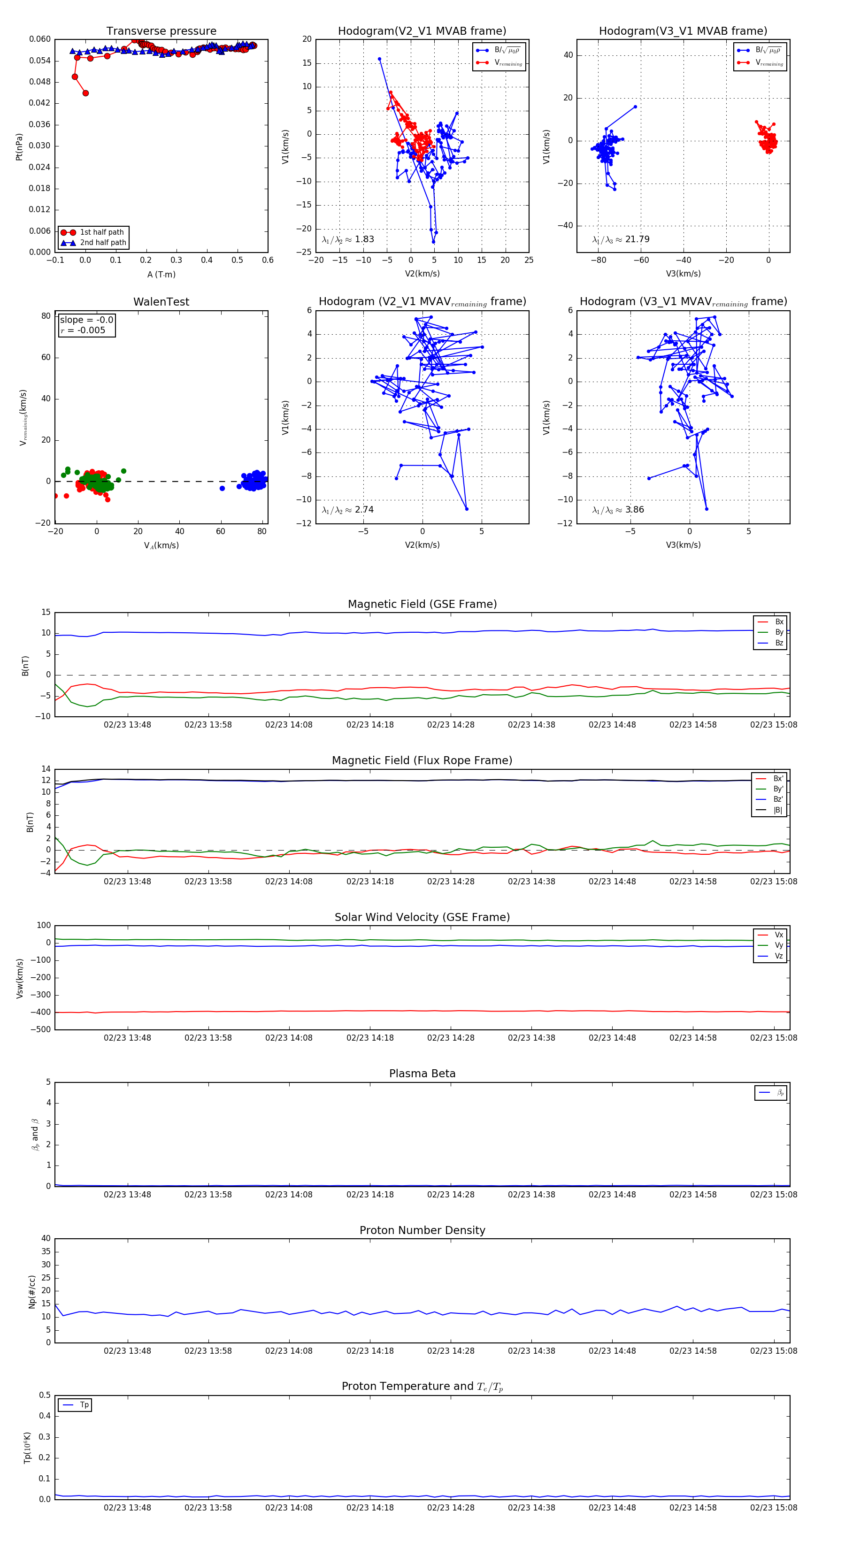Image resolution: width=845 pixels, height=1549 pixels.
Task: Click "02/23 14:28" tick under the Solar Wind Velocity plot
Action: (x=451, y=1038)
